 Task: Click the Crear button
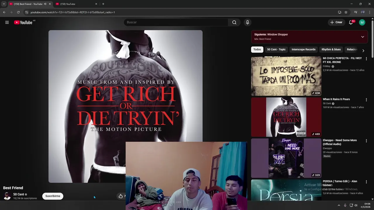pyautogui.click(x=336, y=22)
